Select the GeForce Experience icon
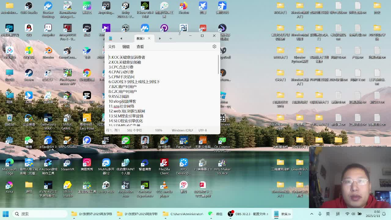The height and width of the screenshot is (220, 391). click(x=145, y=189)
